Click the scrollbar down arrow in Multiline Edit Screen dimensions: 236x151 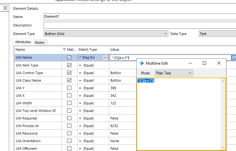pos(223,147)
